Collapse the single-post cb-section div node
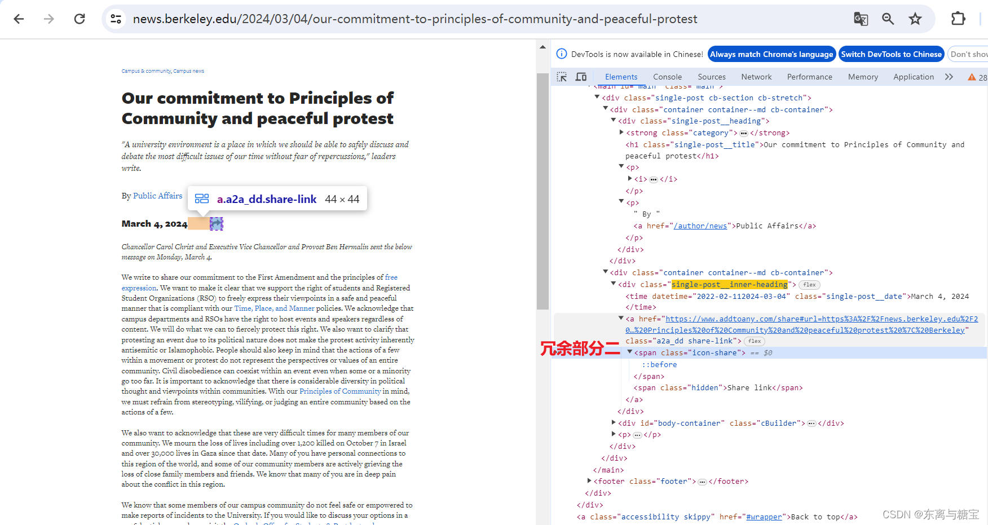 point(597,98)
